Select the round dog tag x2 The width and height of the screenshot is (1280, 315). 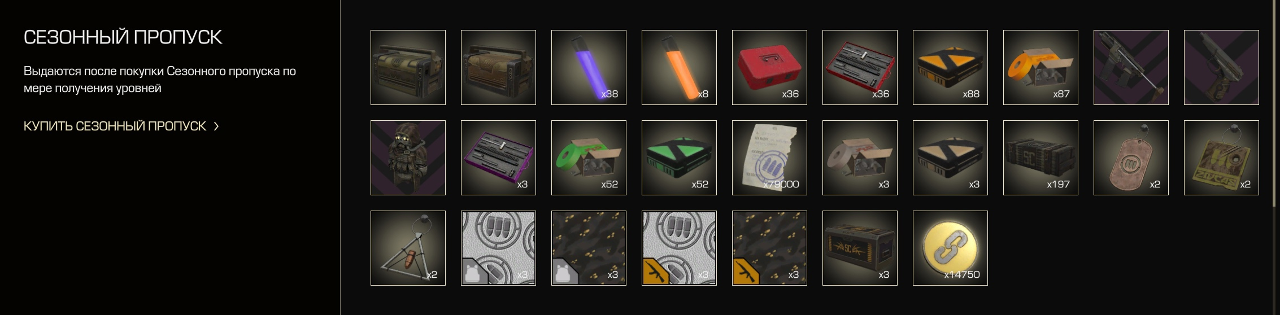coord(1131,158)
